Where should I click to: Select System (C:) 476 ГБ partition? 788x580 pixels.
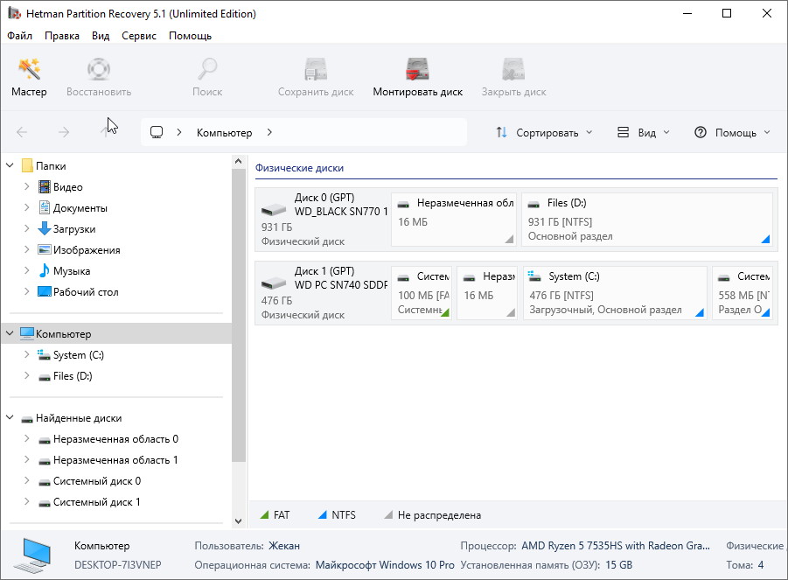(x=615, y=292)
